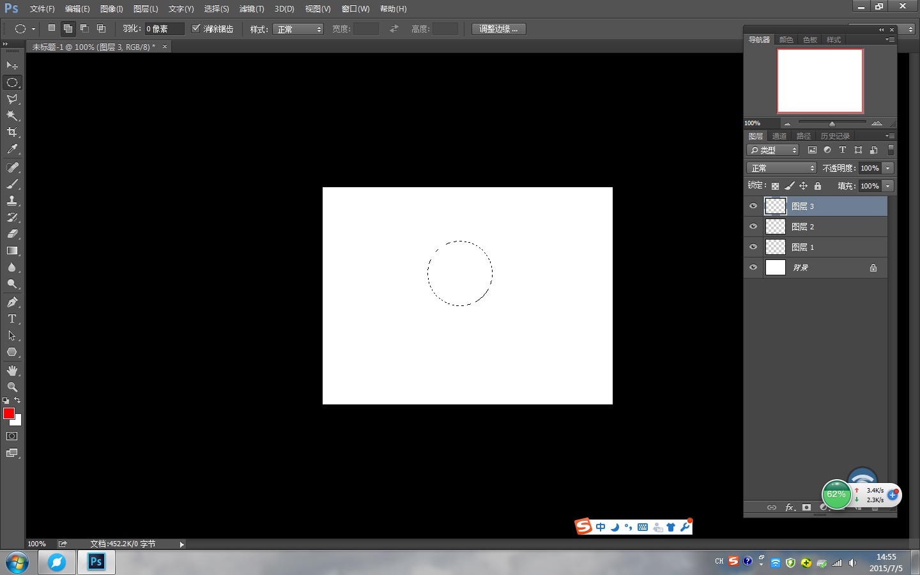Select the Eyedropper tool
Viewport: 920px width, 575px height.
(x=12, y=149)
